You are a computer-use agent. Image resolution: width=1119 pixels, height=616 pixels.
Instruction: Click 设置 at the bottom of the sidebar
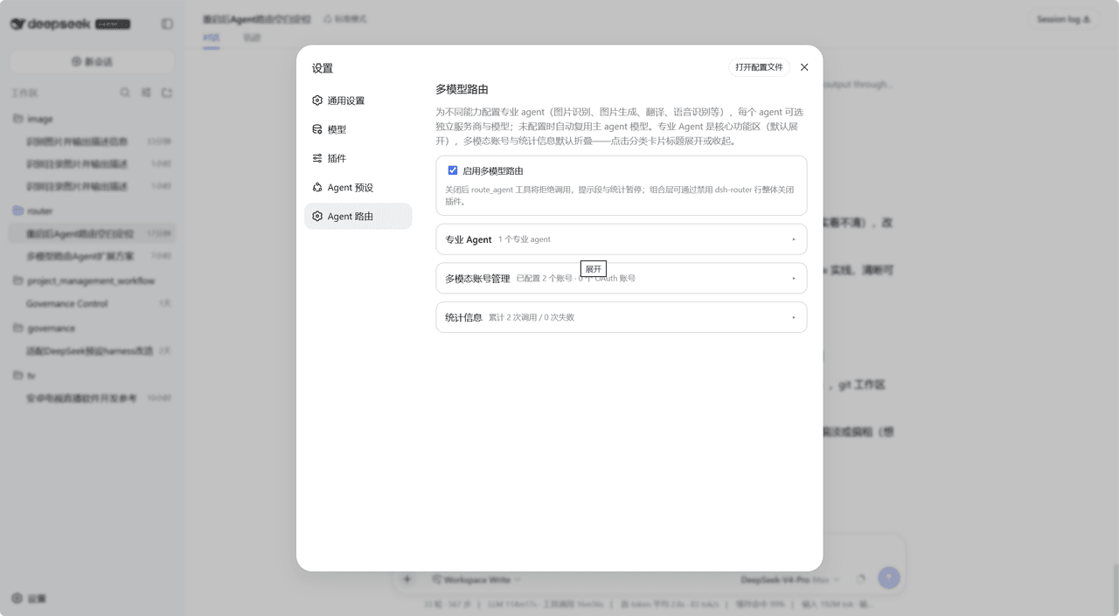coord(30,599)
